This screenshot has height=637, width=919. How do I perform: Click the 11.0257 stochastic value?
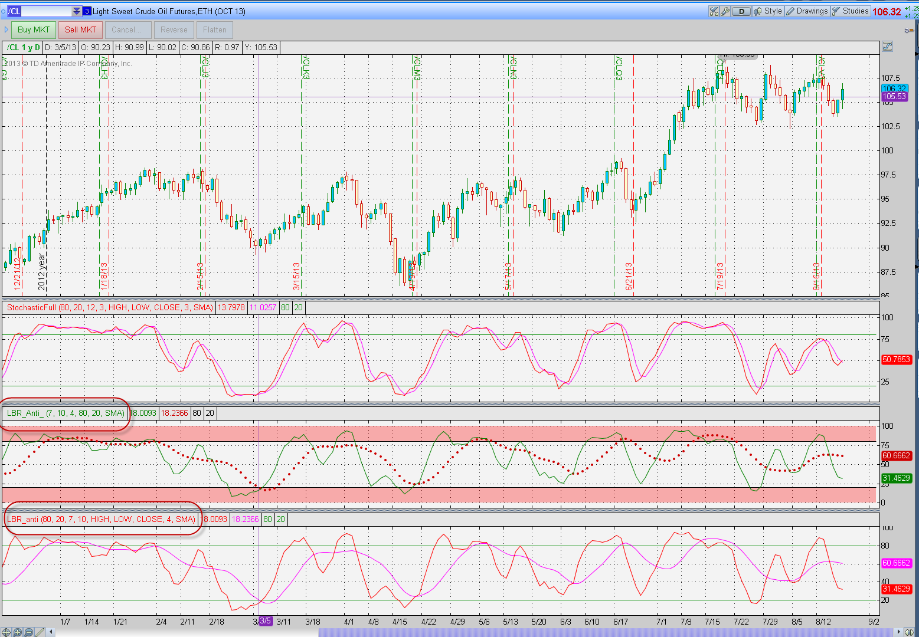(263, 307)
